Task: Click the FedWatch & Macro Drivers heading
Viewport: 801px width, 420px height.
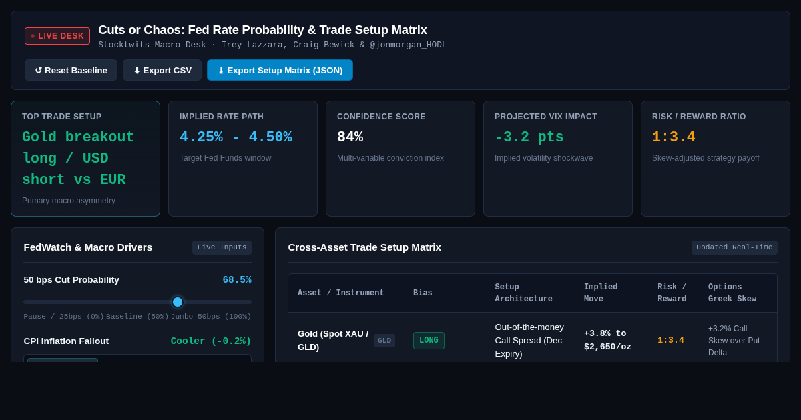Action: tap(88, 247)
